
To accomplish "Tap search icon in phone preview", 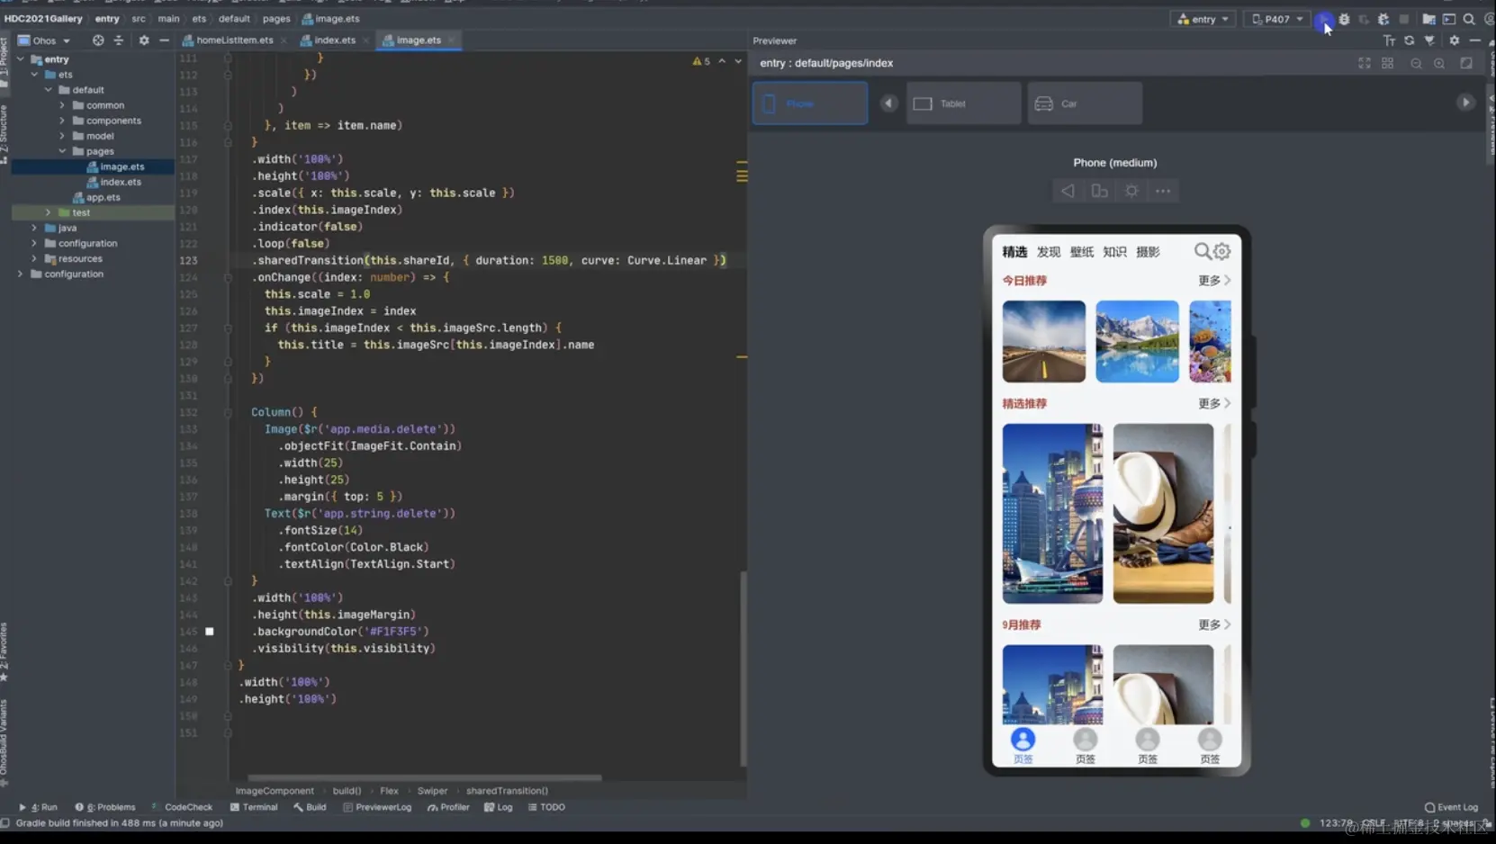I will (1202, 251).
